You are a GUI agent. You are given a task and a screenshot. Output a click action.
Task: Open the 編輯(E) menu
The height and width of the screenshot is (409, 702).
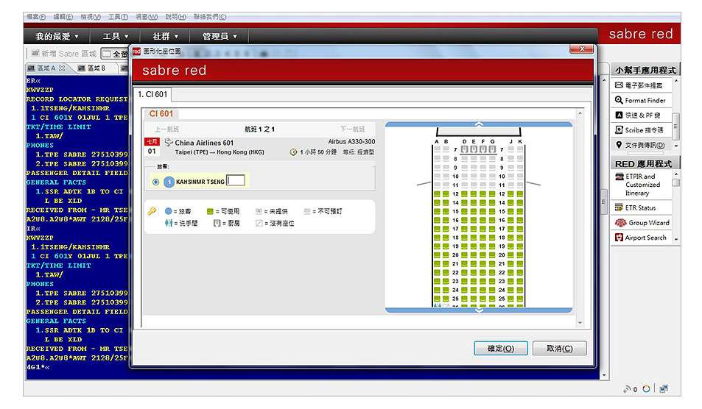tap(63, 16)
